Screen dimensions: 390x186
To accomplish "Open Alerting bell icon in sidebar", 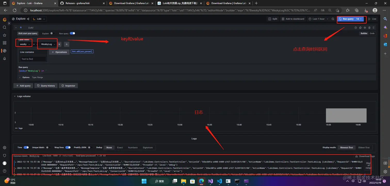I will tap(4, 59).
